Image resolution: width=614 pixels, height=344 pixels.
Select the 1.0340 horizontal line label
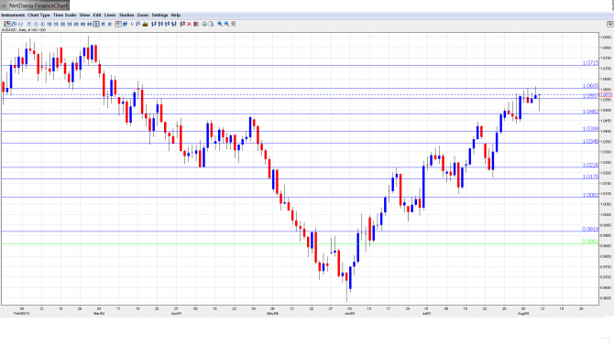click(x=590, y=141)
